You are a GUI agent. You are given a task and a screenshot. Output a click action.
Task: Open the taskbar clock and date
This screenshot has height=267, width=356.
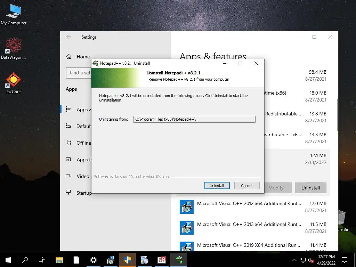click(326, 260)
